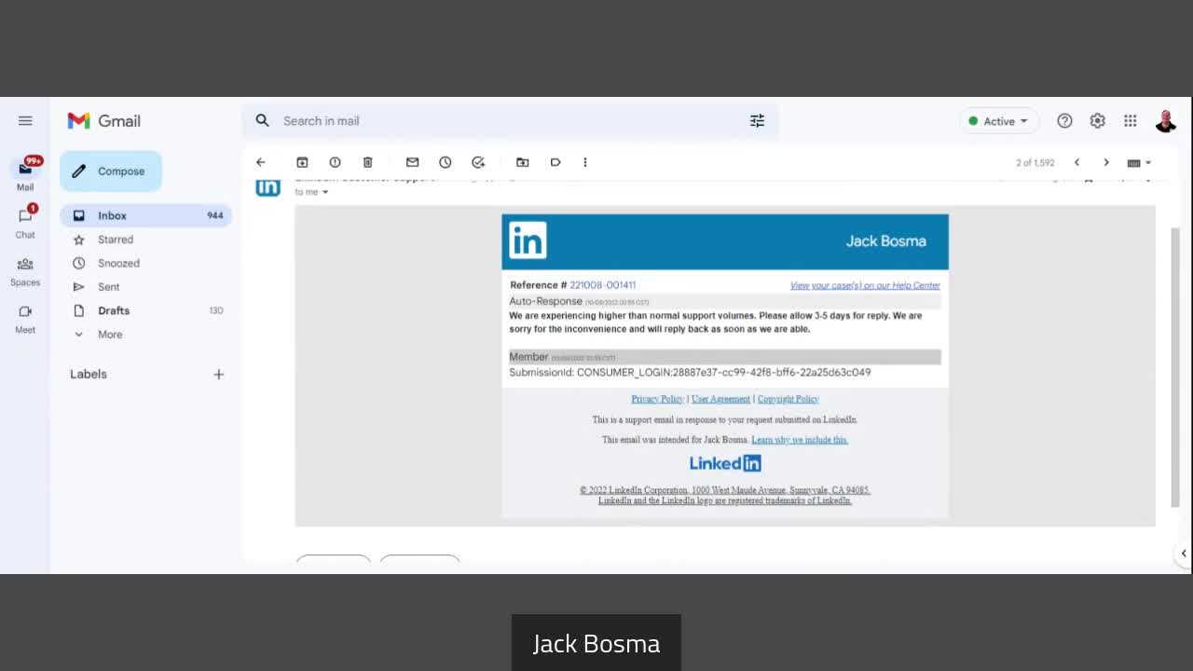Expand recipient details next to 'to me'
1193x671 pixels.
(x=325, y=192)
